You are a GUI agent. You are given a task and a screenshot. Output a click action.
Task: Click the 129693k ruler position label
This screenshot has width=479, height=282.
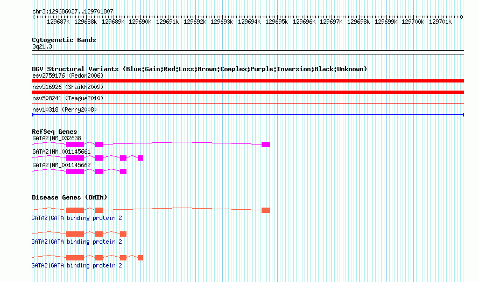point(222,22)
